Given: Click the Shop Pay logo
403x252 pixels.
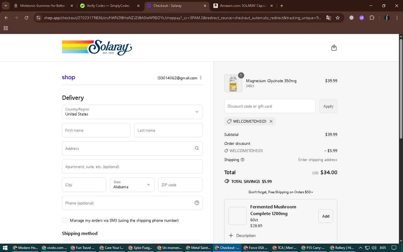Looking at the screenshot, I should pos(69,78).
